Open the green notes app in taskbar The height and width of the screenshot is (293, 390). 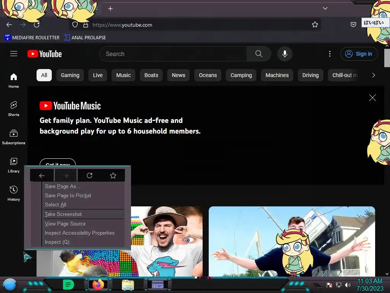(x=68, y=285)
